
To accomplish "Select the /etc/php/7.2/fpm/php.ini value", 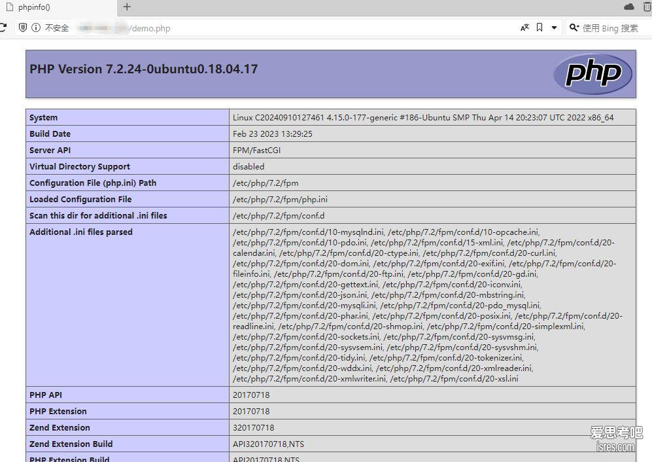I will click(280, 200).
